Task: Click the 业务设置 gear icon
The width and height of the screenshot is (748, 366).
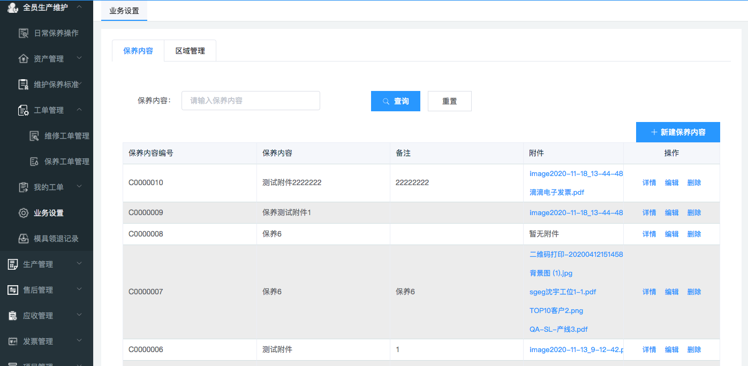Action: click(24, 213)
